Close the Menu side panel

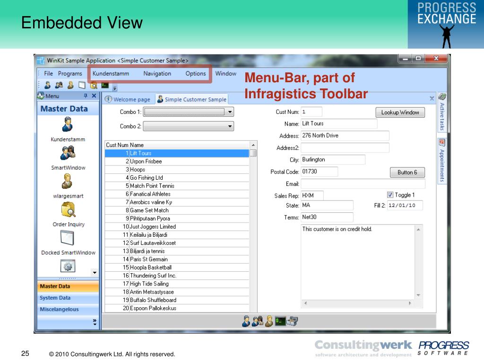[x=94, y=96]
